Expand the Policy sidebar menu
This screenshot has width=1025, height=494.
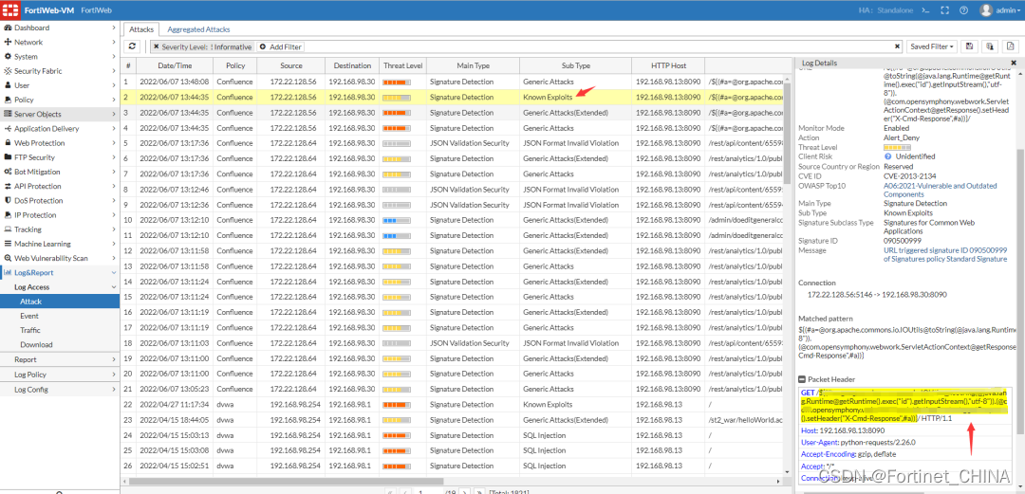[x=60, y=100]
